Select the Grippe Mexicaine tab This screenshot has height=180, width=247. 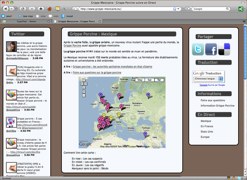(x=78, y=21)
